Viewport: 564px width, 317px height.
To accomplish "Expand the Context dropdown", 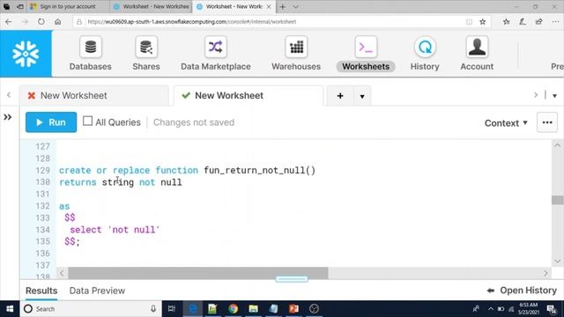I will point(506,123).
